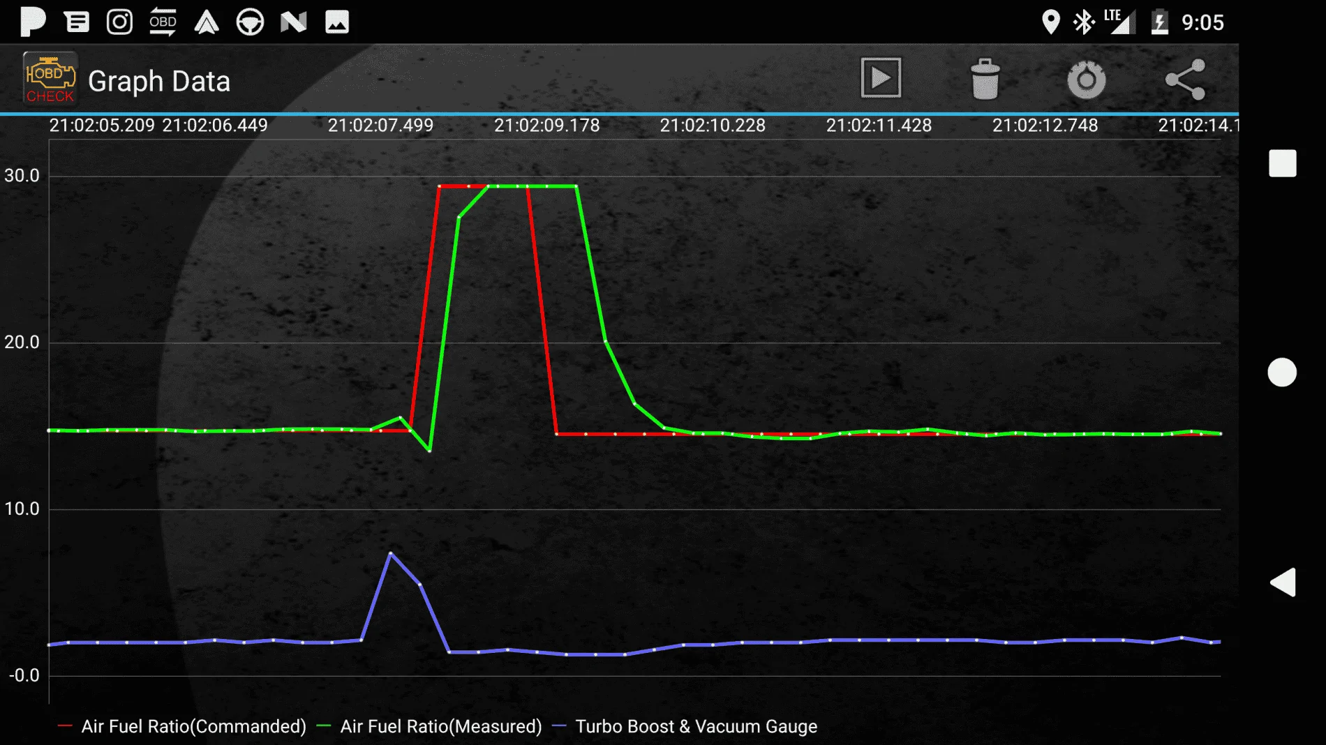Tap the 10.0 y-axis label

[22, 509]
